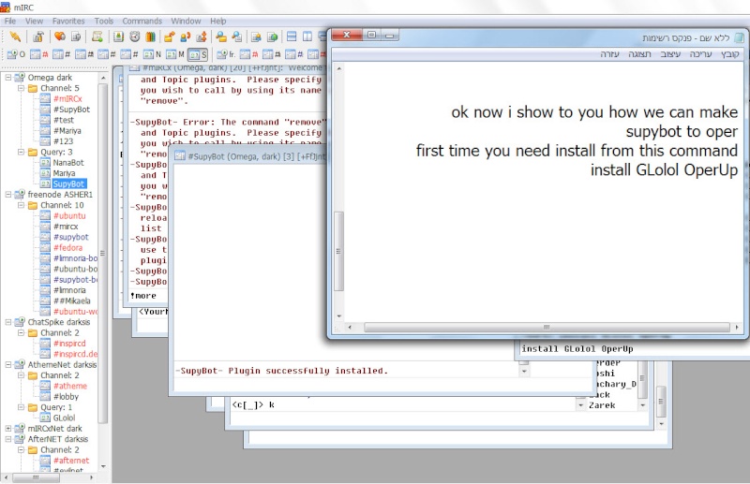Open Notepad's עזרה menu
Image resolution: width=750 pixels, height=484 pixels.
click(x=610, y=54)
